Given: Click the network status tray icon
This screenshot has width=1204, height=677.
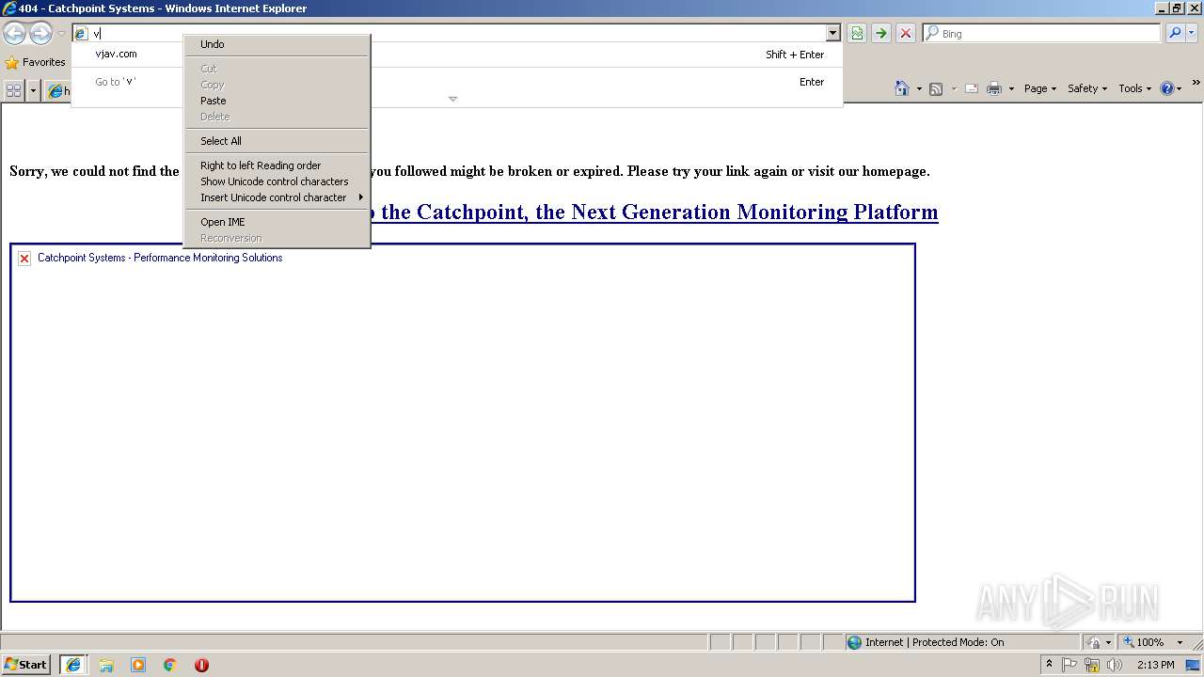Looking at the screenshot, I should click(x=1092, y=665).
